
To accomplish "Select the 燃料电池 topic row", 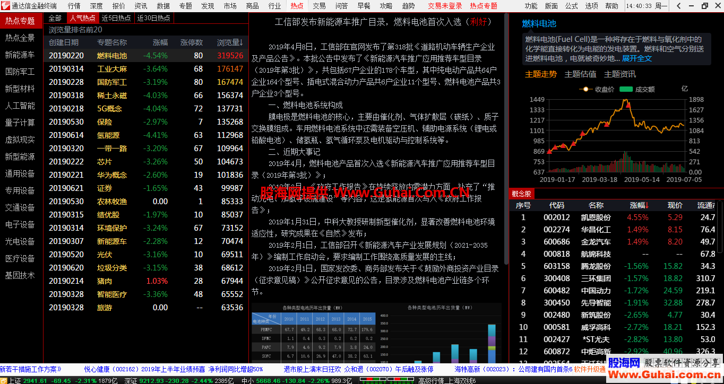I will pos(146,56).
